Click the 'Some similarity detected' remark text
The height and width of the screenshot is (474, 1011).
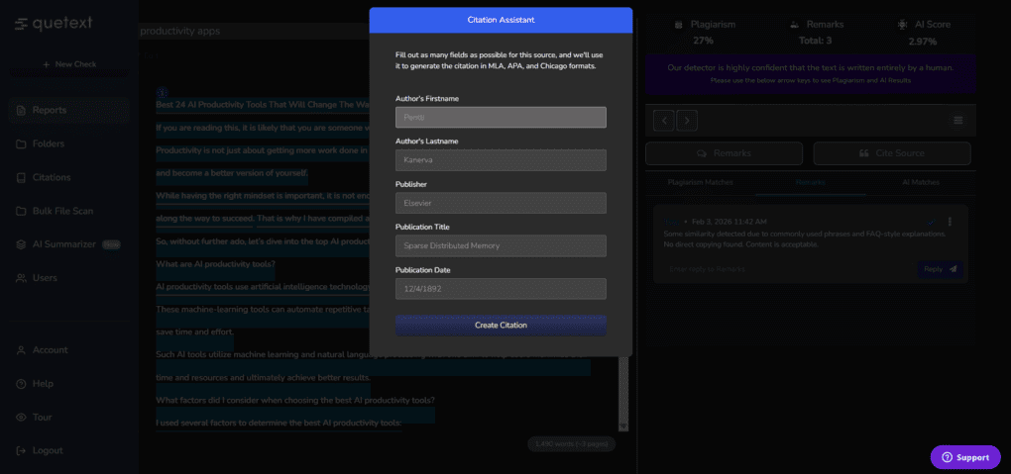[804, 238]
